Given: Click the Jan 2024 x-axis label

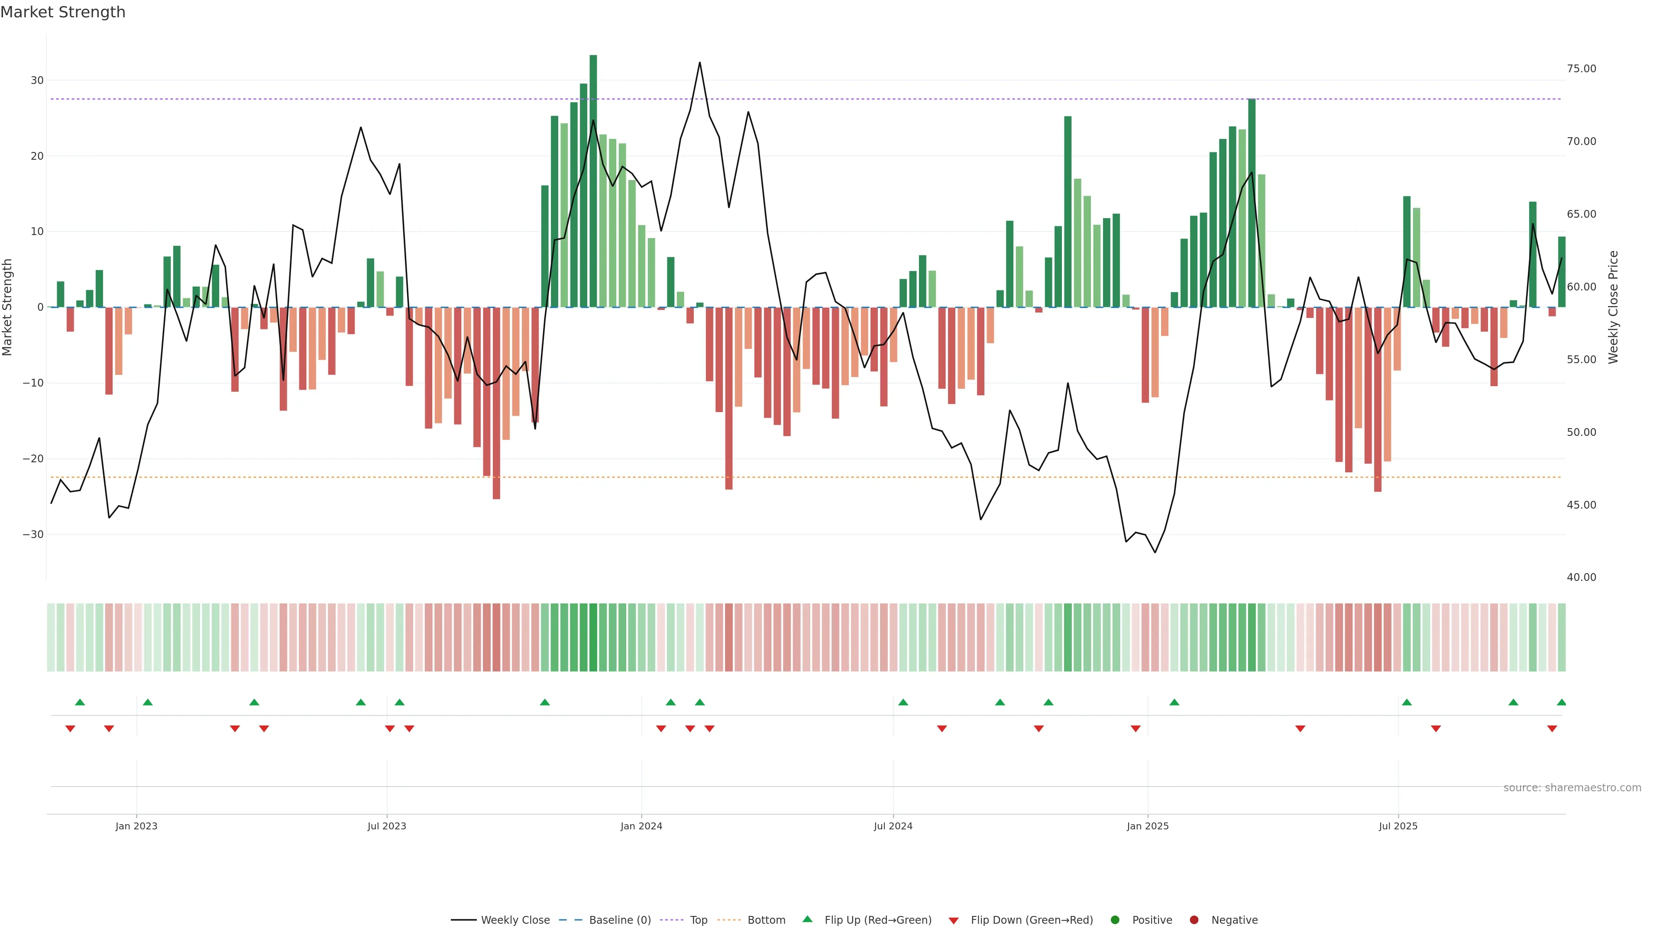Looking at the screenshot, I should [x=641, y=826].
